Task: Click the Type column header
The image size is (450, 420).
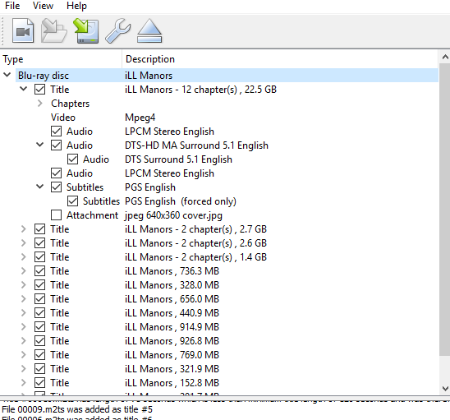Action: click(x=61, y=59)
